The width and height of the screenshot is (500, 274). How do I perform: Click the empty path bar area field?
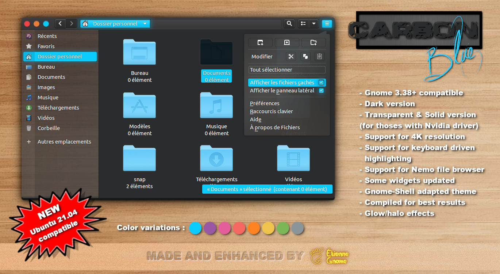pos(216,23)
